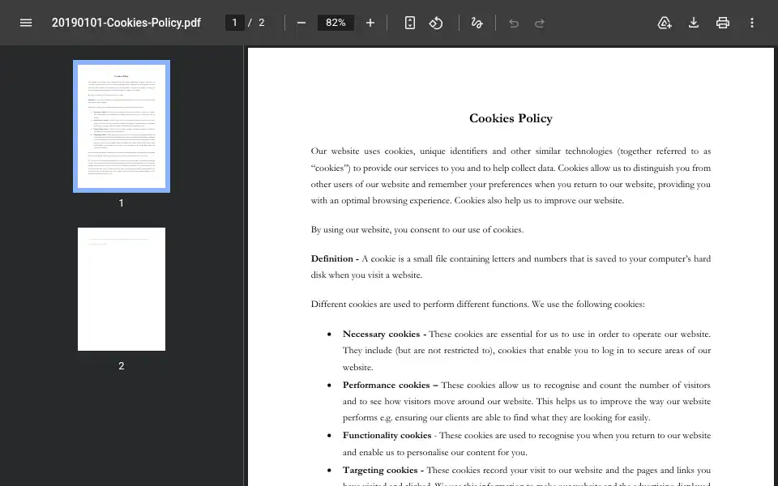Select the draw annotation tool

coord(477,23)
